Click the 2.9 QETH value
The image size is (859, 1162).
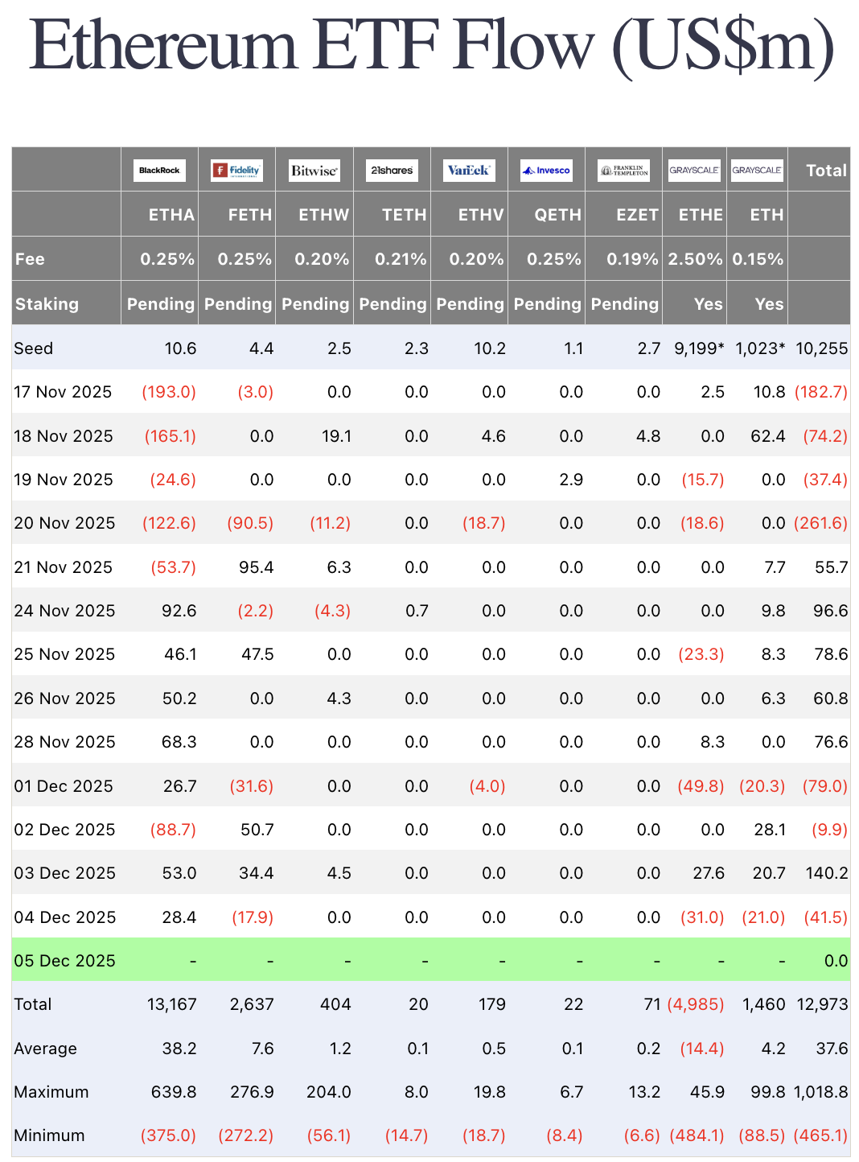coord(571,480)
